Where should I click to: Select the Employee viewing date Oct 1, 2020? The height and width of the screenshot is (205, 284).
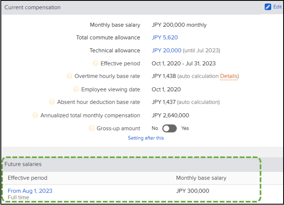pyautogui.click(x=166, y=89)
